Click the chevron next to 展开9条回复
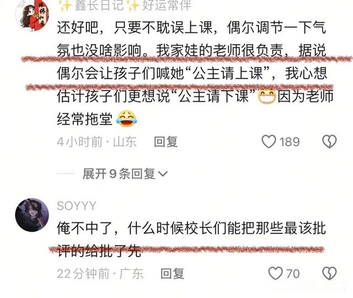The image size is (353, 298). pos(163,174)
